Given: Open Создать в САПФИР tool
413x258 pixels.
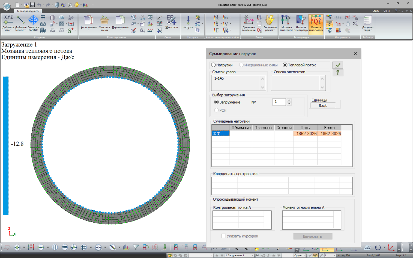Looking at the screenshot, I should (x=33, y=23).
